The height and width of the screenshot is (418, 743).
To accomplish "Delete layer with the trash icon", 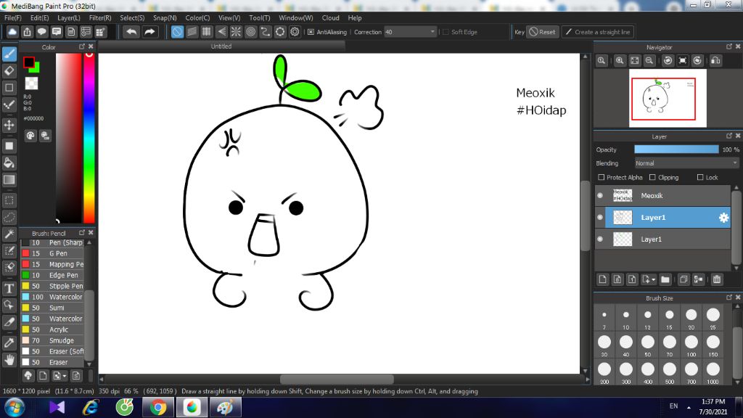I will point(717,279).
